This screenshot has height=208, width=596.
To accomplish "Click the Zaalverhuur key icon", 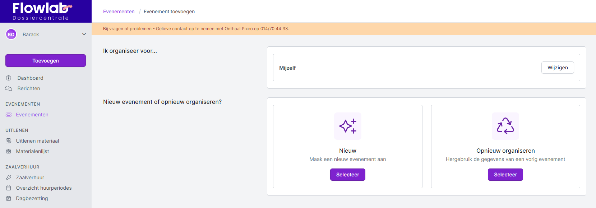I will tap(9, 177).
